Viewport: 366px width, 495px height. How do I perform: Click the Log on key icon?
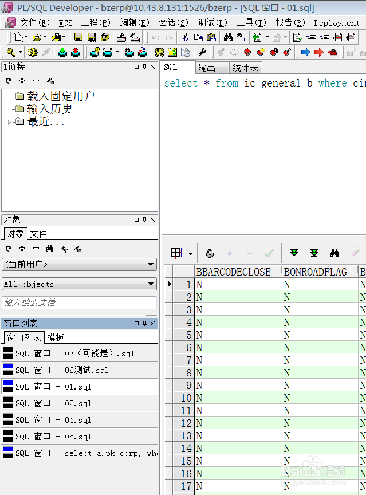pyautogui.click(x=11, y=52)
